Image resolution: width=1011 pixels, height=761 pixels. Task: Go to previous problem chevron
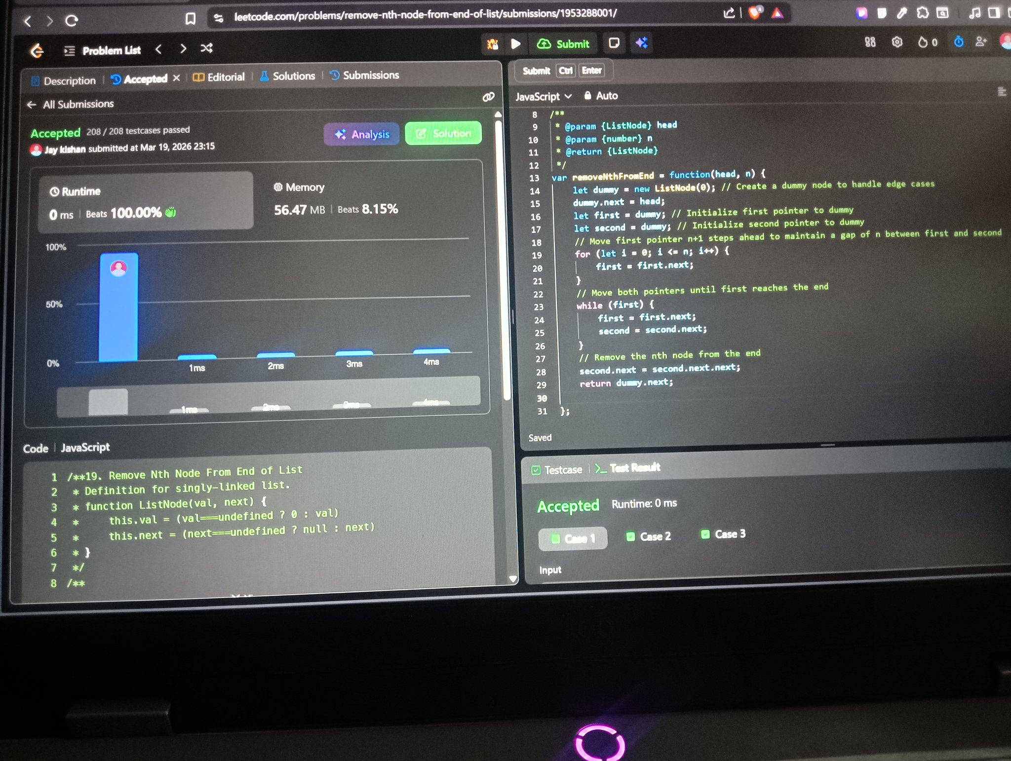click(x=158, y=49)
